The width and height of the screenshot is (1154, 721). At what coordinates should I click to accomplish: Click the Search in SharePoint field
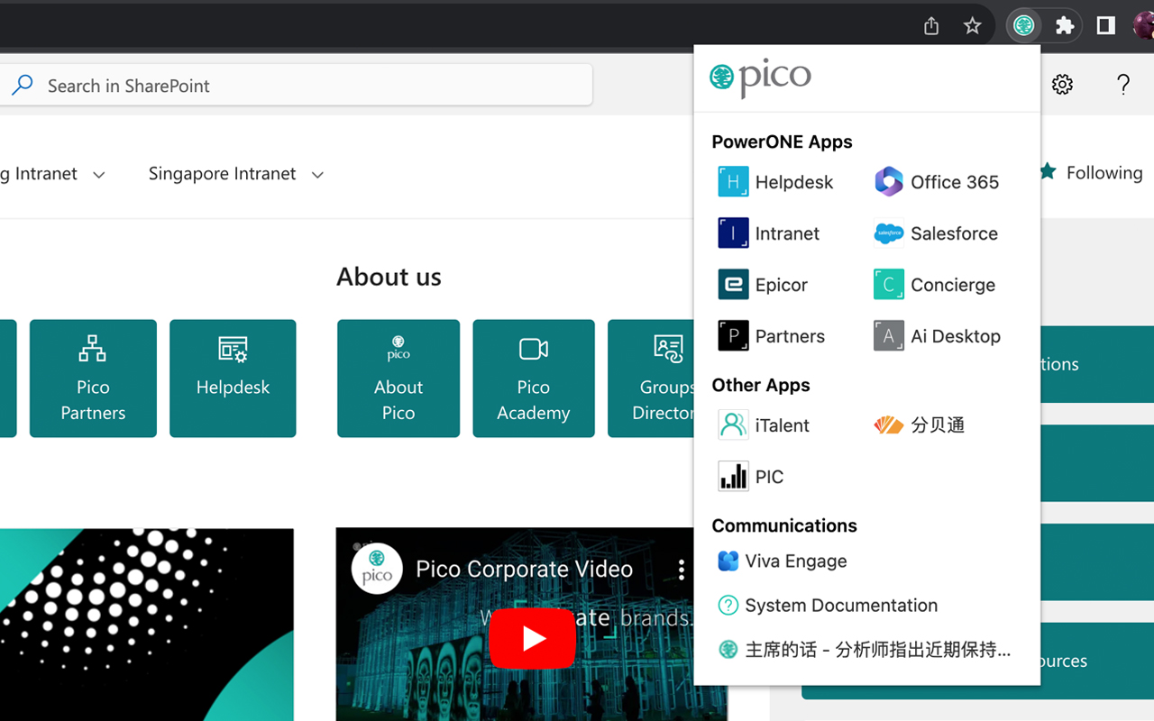[x=296, y=86]
